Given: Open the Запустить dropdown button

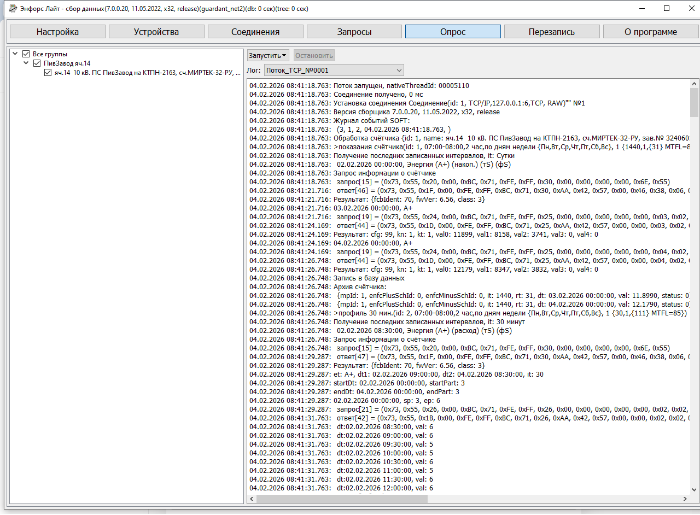Looking at the screenshot, I should [268, 55].
